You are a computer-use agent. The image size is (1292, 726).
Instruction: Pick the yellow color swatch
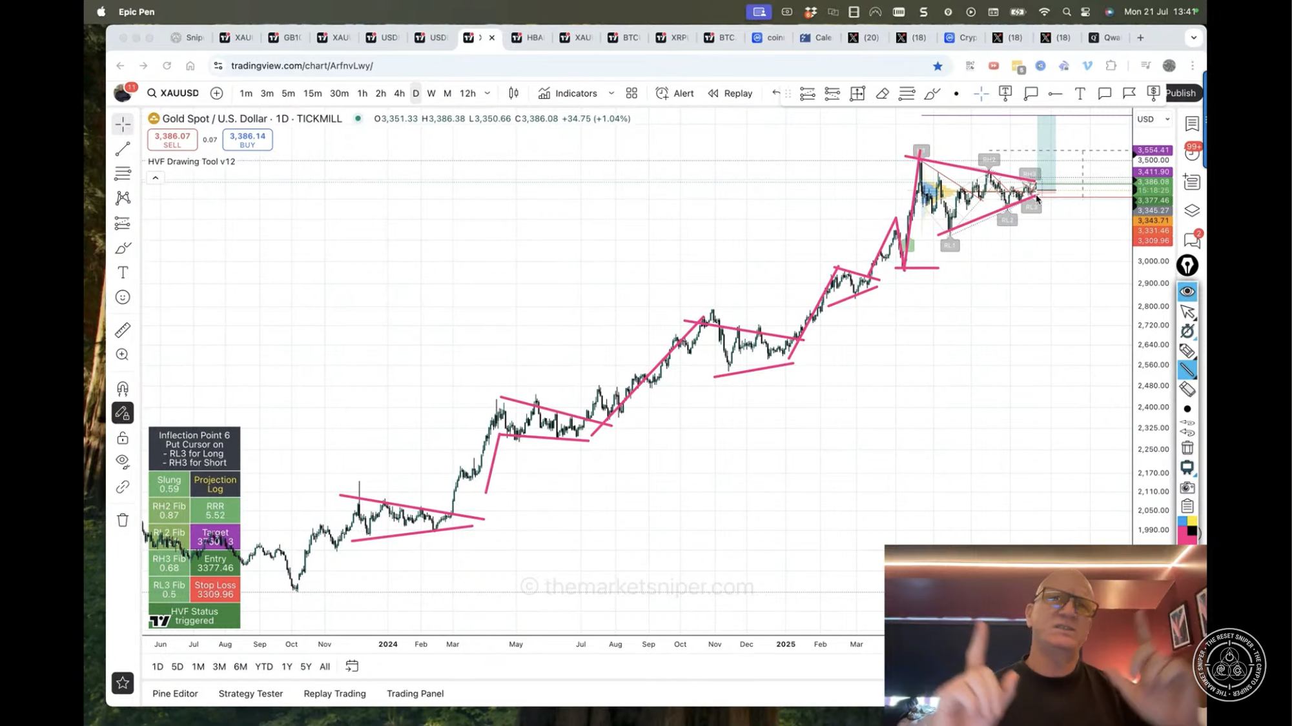pos(1192,521)
